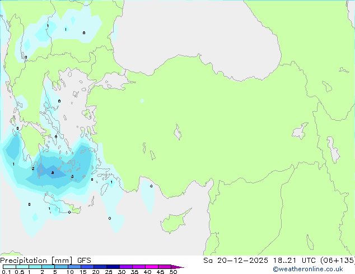The image size is (355, 274).
Task: Click the precipitation value 8 on map
Action: tap(53, 173)
